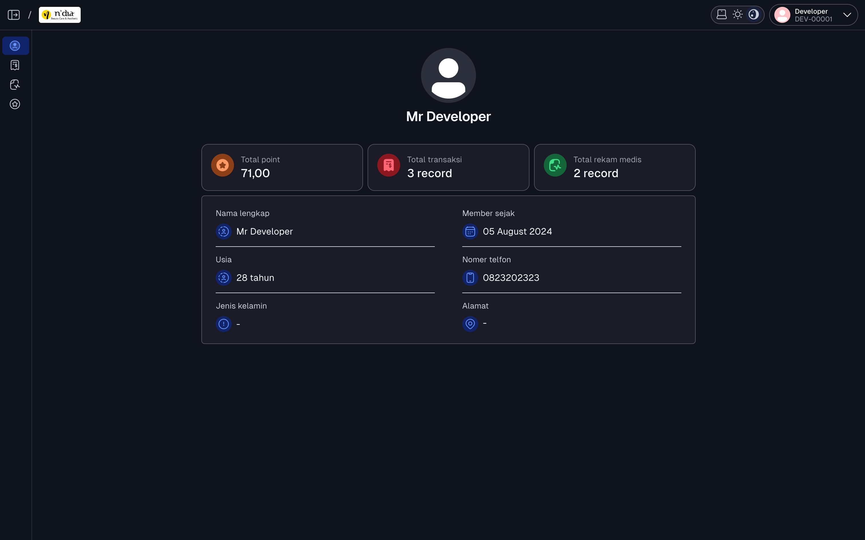Click the phone number 0823202323 field
Image resolution: width=865 pixels, height=540 pixels.
pos(572,278)
